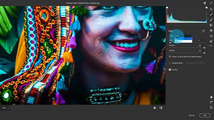The height and width of the screenshot is (120, 214).
Task: Open the Type dropdown
Action: tap(184, 36)
